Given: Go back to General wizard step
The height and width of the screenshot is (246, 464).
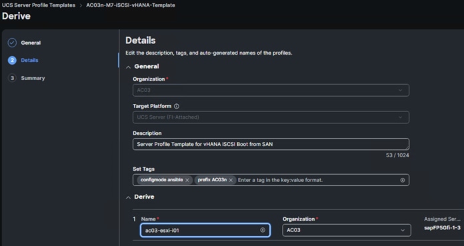Looking at the screenshot, I should point(31,43).
